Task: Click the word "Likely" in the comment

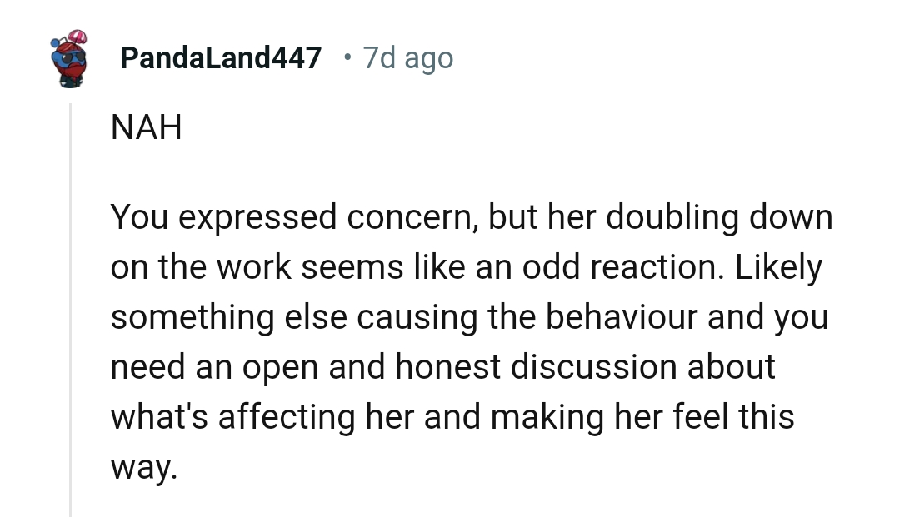Action: click(x=778, y=268)
